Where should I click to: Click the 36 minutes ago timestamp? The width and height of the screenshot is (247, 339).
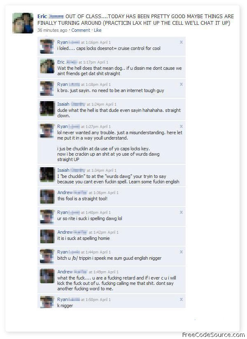(x=52, y=30)
